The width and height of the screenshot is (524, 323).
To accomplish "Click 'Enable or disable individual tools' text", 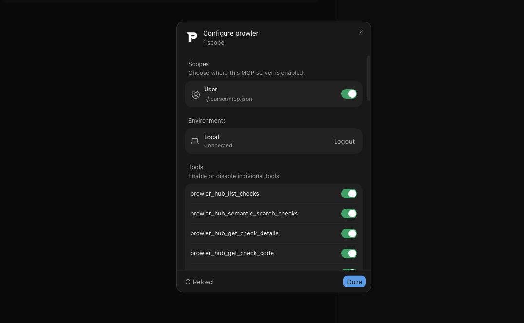I will pos(235,176).
